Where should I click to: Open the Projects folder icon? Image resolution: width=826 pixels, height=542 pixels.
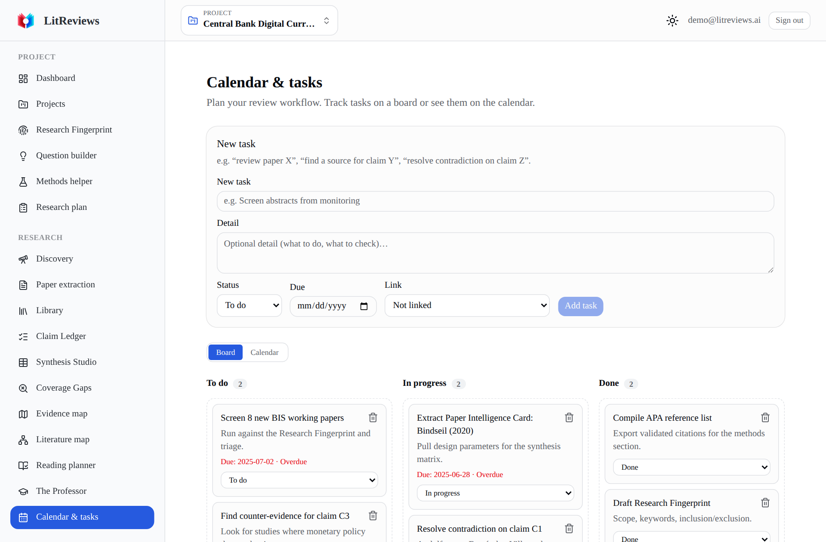(23, 104)
